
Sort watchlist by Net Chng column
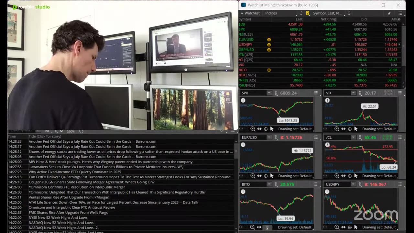328,19
